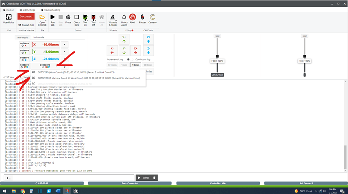
Task: Open Word from the taskbar
Action: [x=58, y=191]
